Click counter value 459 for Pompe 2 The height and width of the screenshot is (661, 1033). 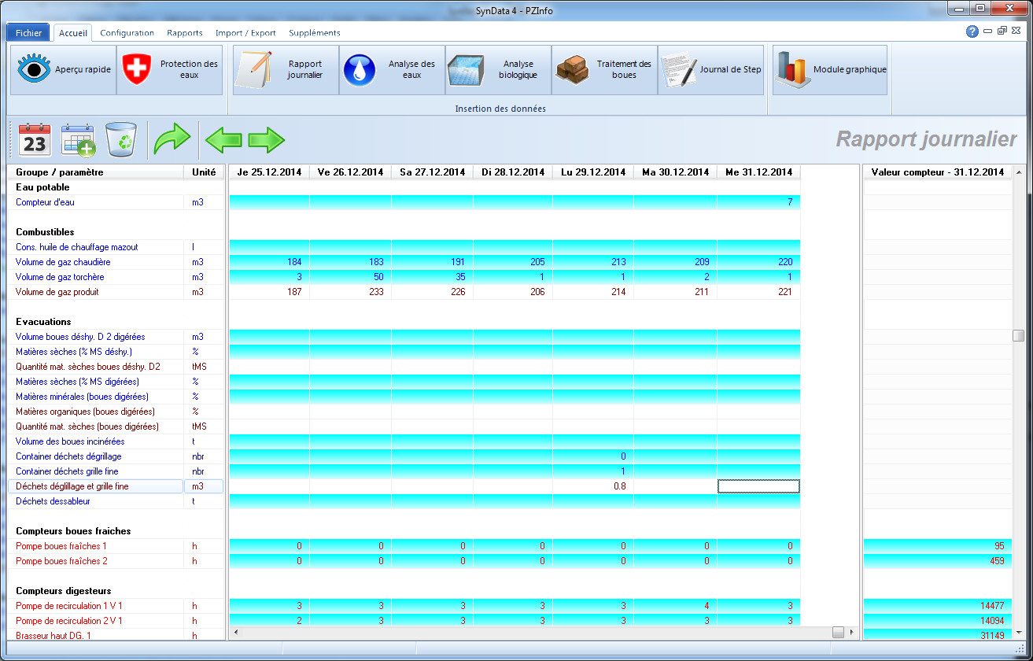click(938, 561)
